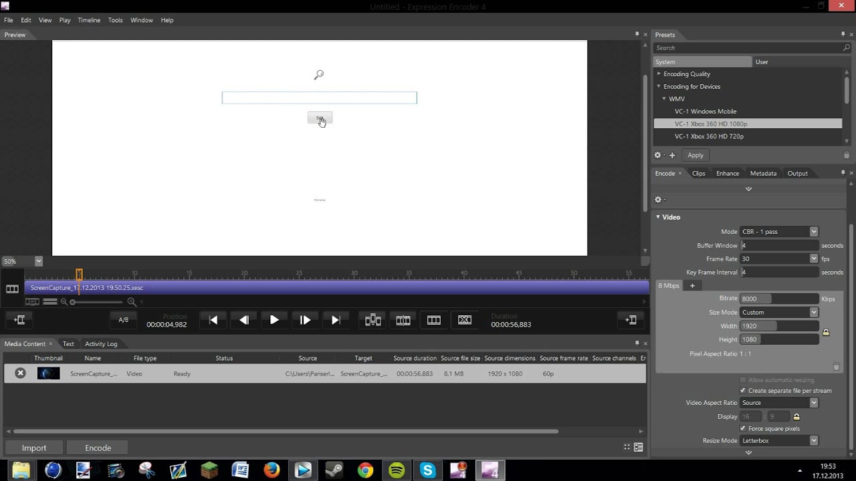Play the preview video

pyautogui.click(x=274, y=320)
